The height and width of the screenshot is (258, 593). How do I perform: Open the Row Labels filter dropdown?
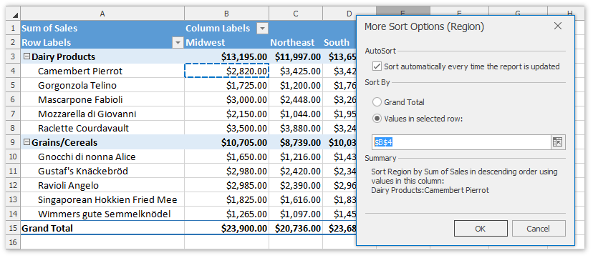[x=178, y=43]
